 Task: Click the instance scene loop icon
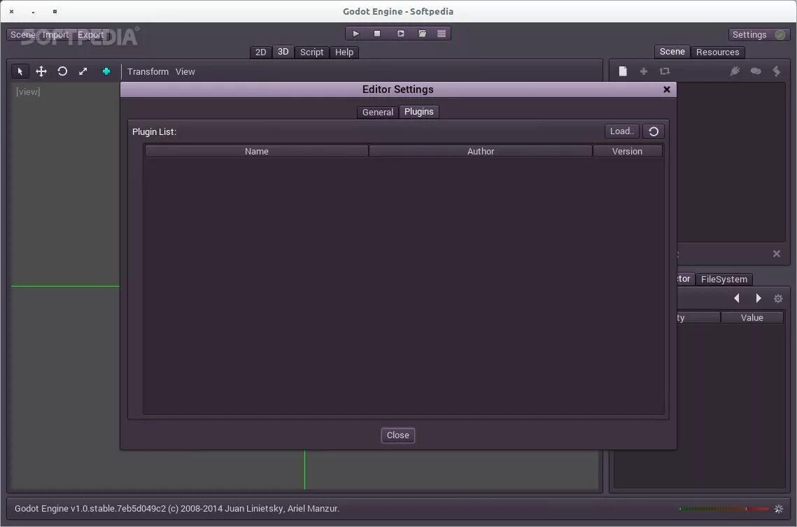click(664, 71)
